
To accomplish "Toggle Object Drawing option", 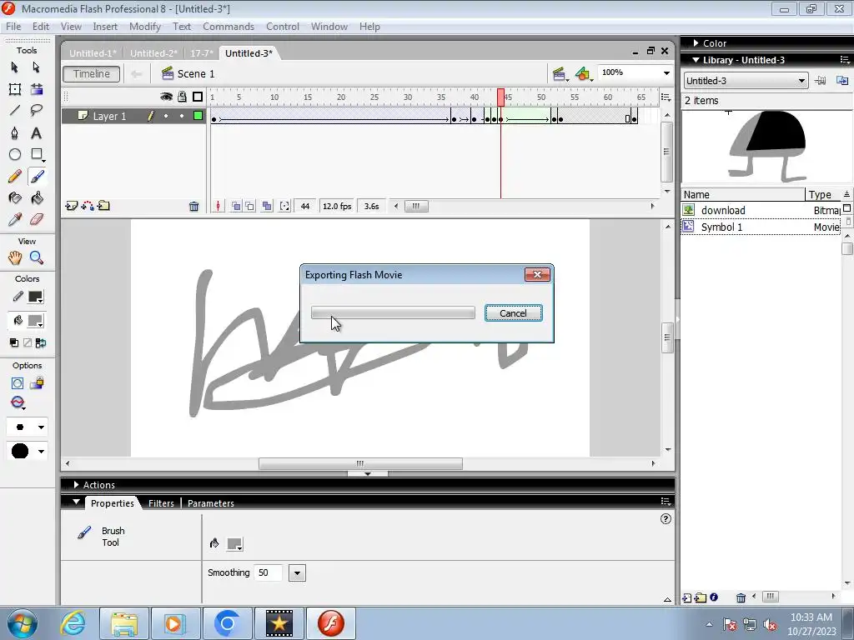I will 18,383.
